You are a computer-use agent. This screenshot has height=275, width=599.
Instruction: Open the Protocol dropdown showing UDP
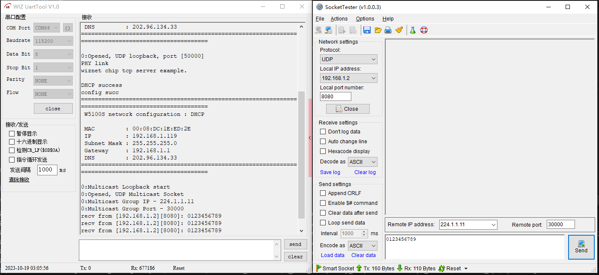[x=348, y=59]
